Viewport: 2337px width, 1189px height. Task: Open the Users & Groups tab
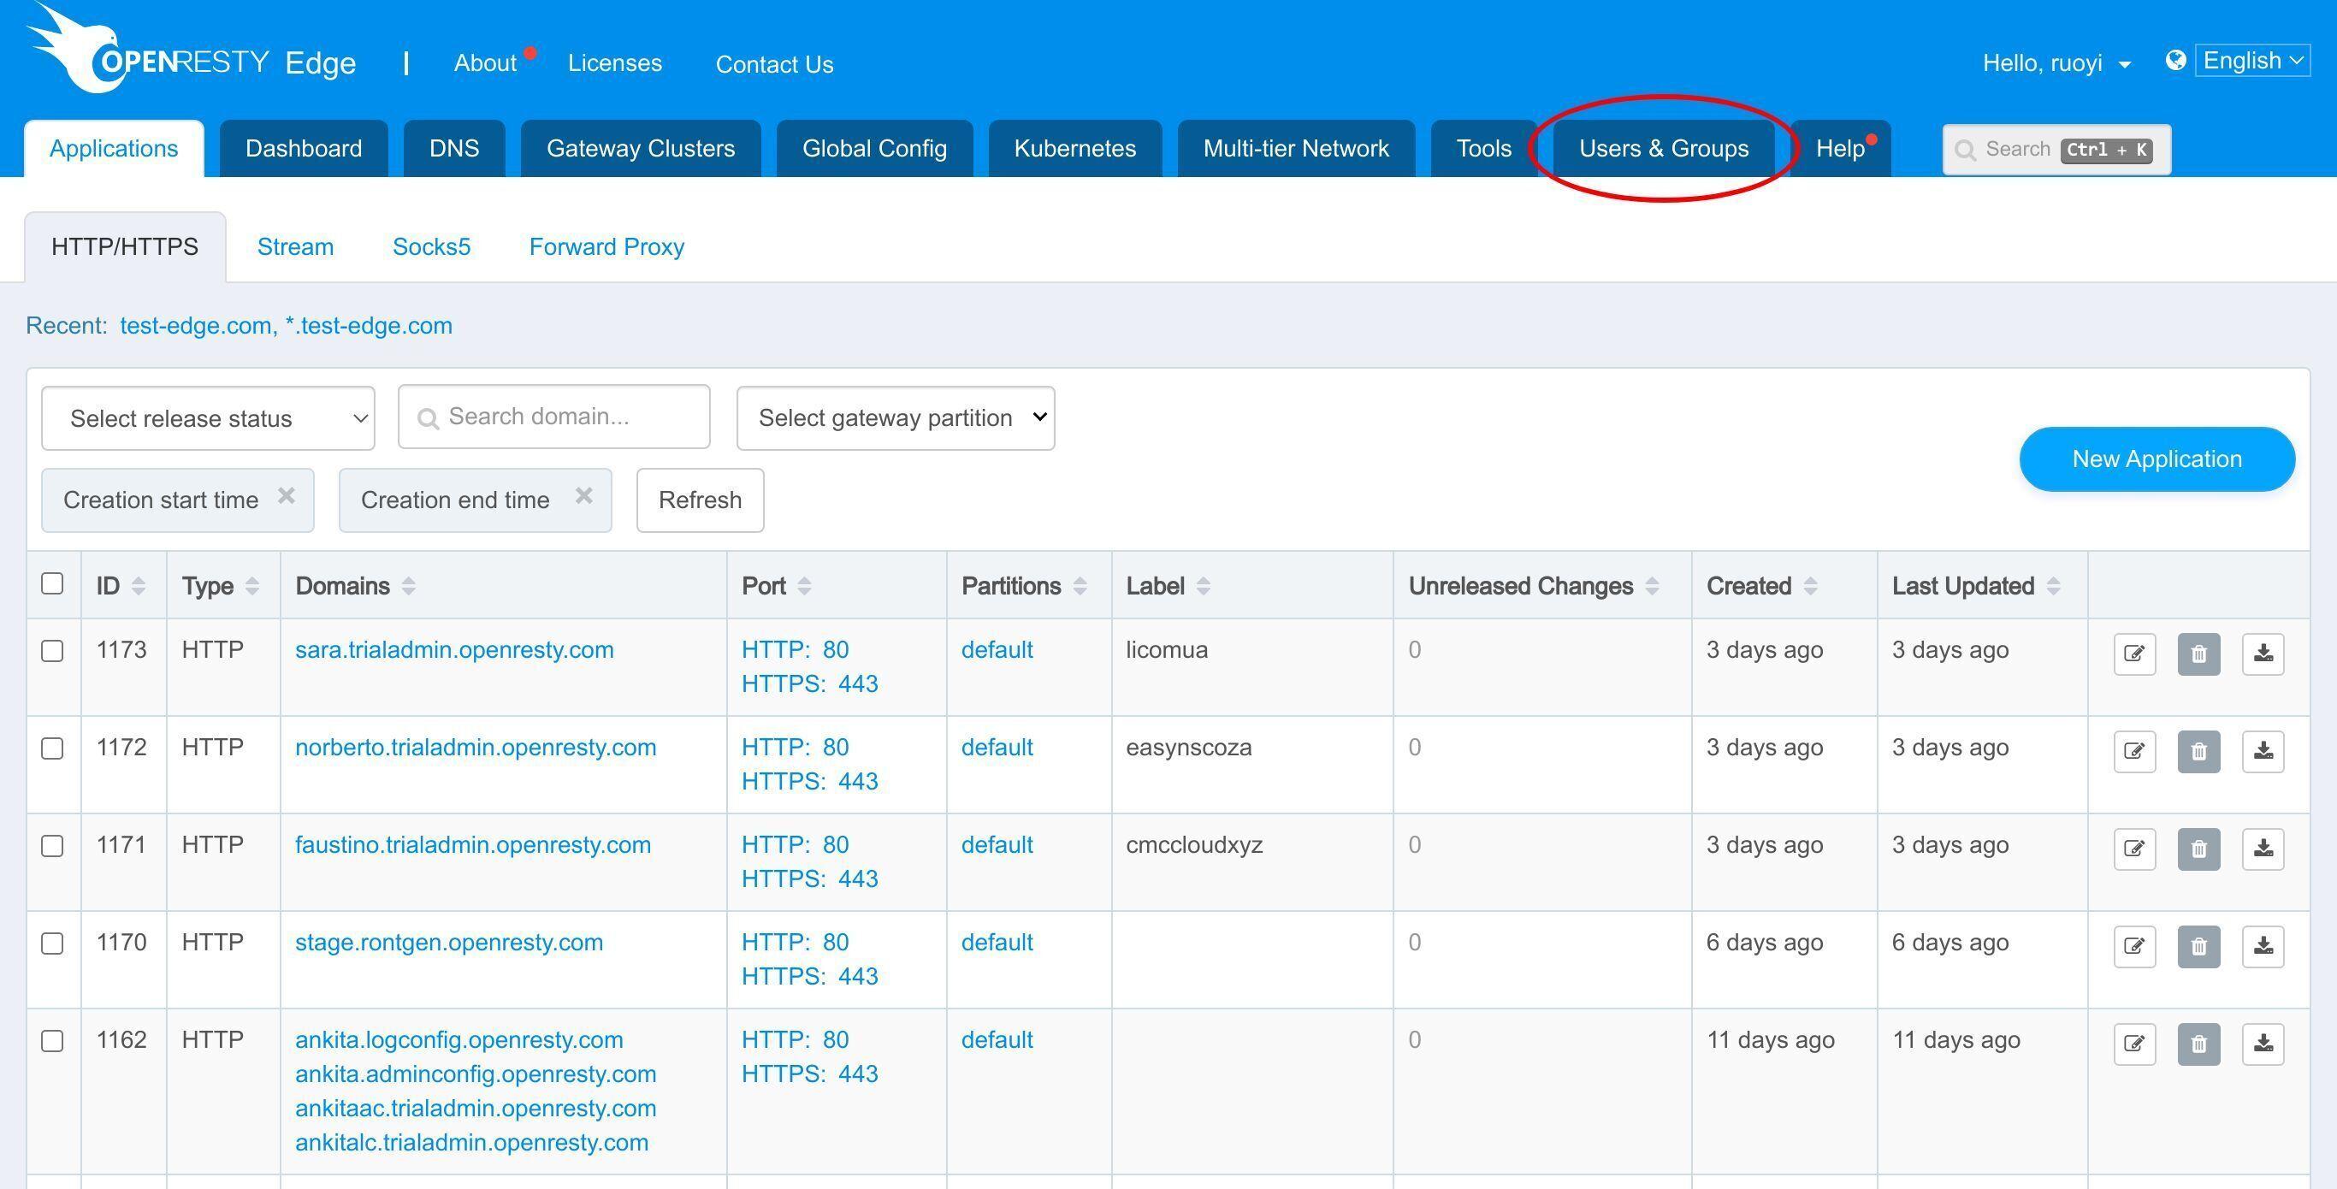tap(1663, 149)
